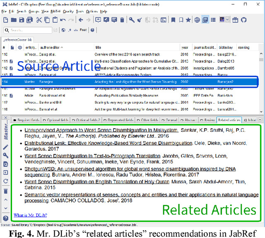Click the delete entry trash icon in toolbar
Screen dimensions: 265x238
(x=122, y=19)
